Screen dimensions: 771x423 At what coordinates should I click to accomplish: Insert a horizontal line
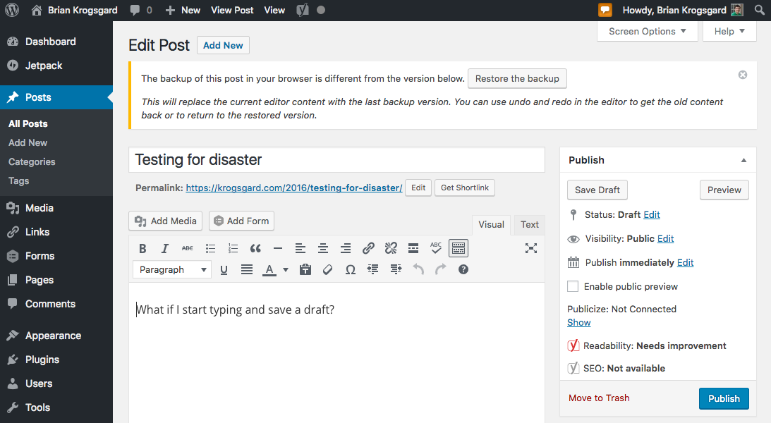[x=278, y=249]
